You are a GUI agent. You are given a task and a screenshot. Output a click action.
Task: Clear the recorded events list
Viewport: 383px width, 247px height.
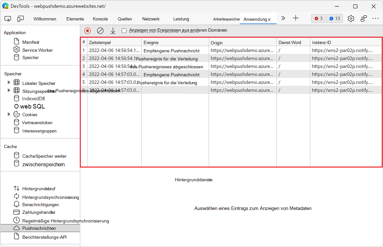click(x=100, y=31)
